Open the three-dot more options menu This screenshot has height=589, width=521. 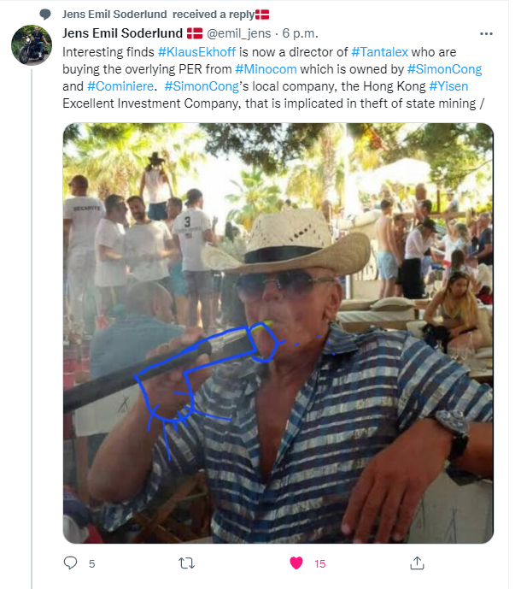pyautogui.click(x=486, y=34)
